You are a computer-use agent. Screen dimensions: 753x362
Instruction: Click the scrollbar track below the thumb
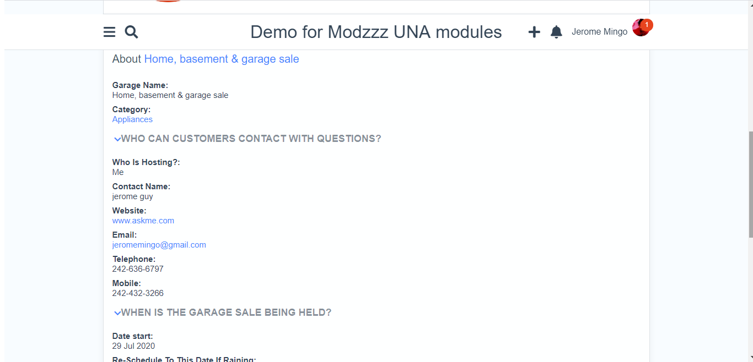click(750, 297)
